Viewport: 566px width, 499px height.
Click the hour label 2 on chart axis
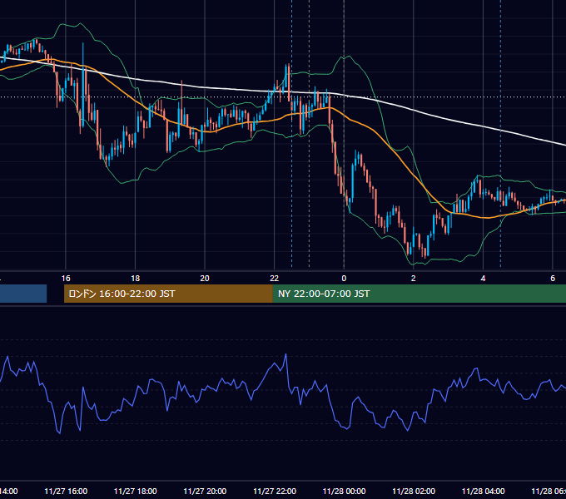pos(414,279)
